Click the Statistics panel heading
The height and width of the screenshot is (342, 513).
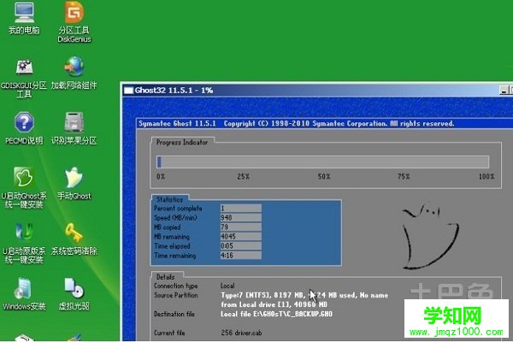tap(169, 199)
